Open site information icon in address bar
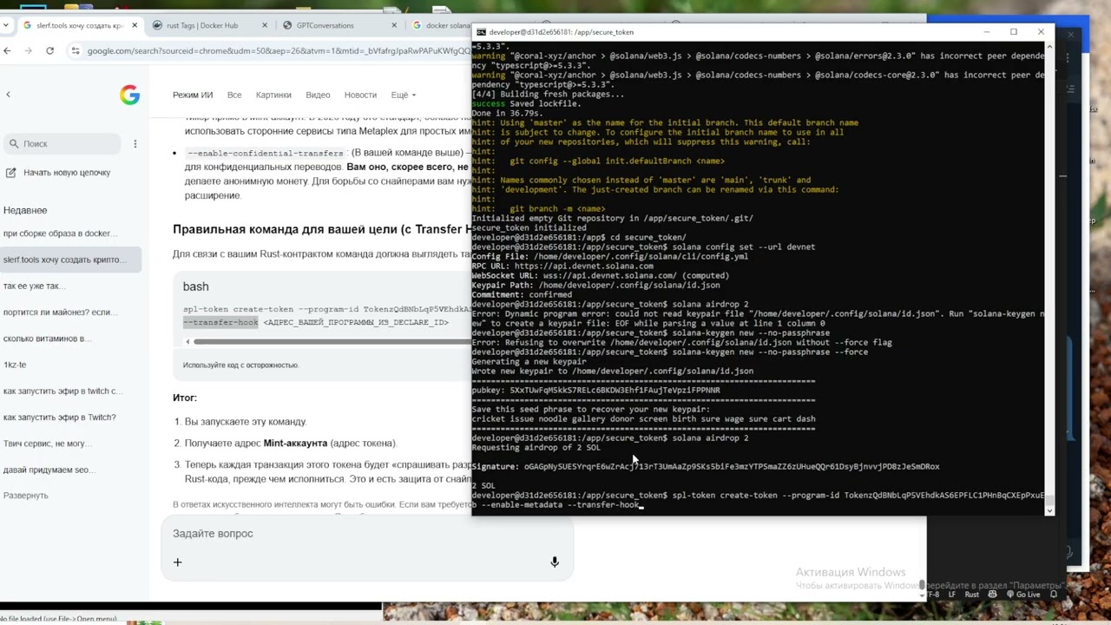 (x=74, y=51)
